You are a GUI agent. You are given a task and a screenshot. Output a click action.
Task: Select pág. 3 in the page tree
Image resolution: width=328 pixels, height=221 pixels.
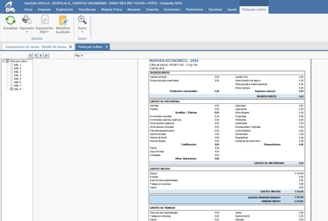[18, 72]
